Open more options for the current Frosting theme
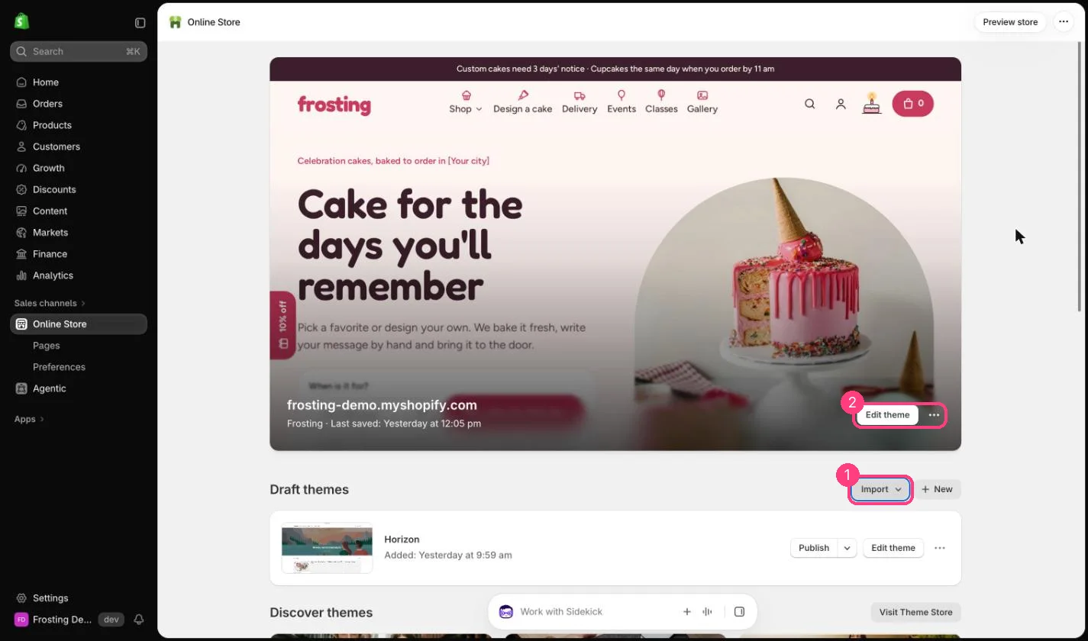Screen dimensions: 1088x641 pos(934,415)
